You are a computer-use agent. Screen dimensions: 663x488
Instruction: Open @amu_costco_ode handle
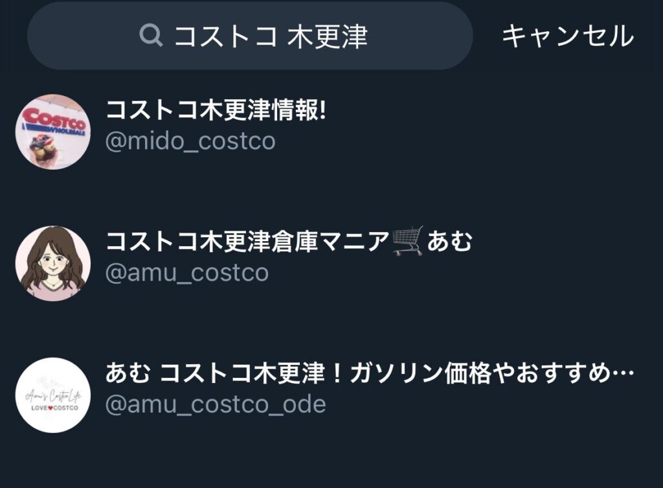click(216, 404)
